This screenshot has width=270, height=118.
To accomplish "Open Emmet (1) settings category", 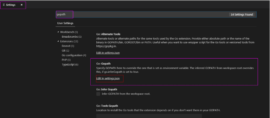I will pos(68,46).
